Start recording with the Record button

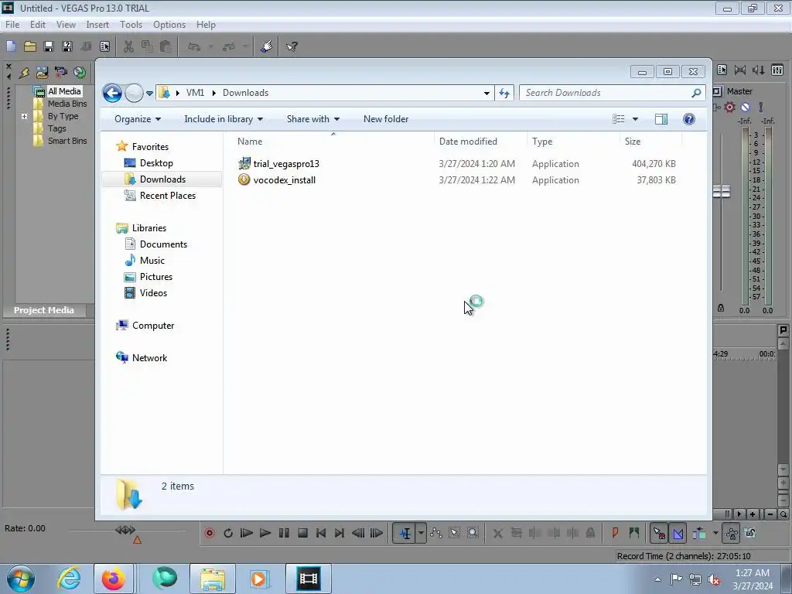tap(210, 533)
